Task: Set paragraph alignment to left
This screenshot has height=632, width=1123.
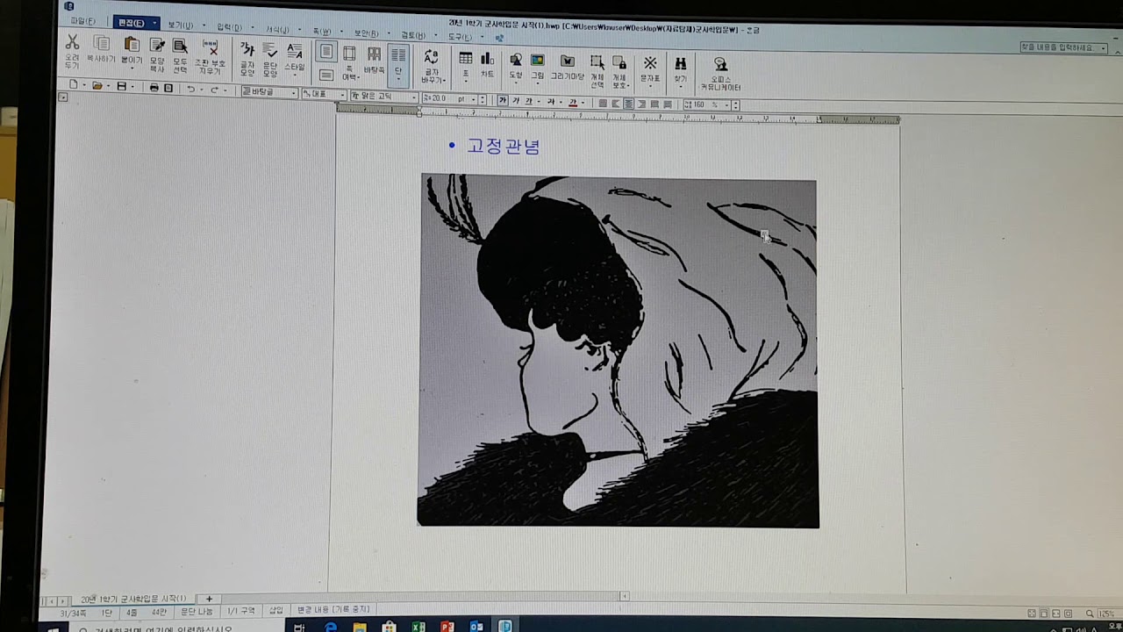Action: [616, 104]
